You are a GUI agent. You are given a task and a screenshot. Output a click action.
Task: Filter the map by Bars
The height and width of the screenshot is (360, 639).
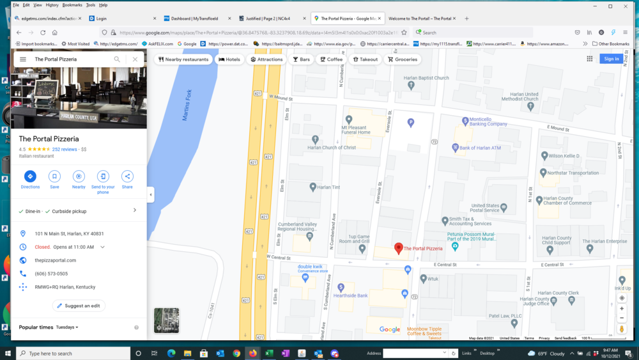(x=302, y=59)
